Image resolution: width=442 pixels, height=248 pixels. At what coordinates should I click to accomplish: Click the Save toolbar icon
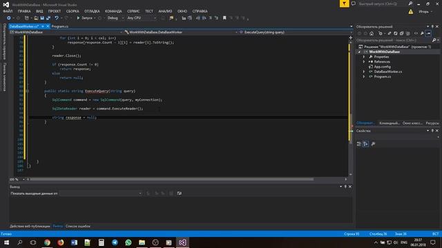[42, 18]
